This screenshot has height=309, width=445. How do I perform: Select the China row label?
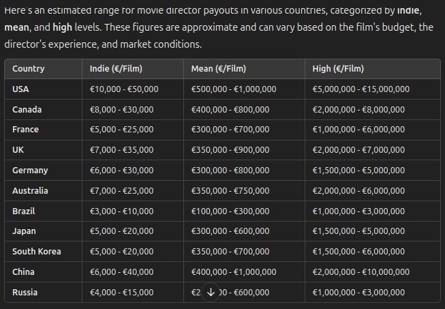[23, 271]
